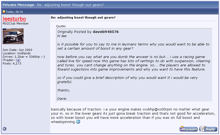This screenshot has height=135, width=220.
Task: Open leesturbo's user profile link
Action: [x=14, y=19]
